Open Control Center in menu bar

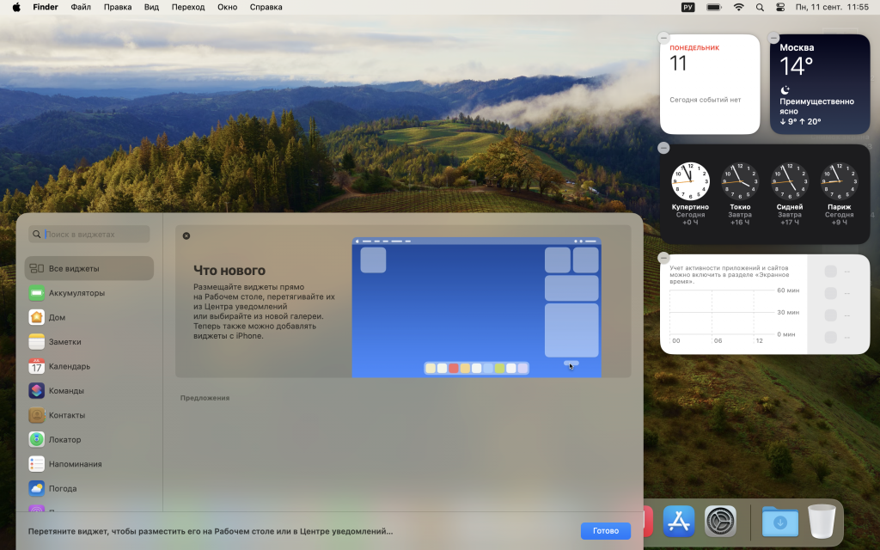[780, 7]
